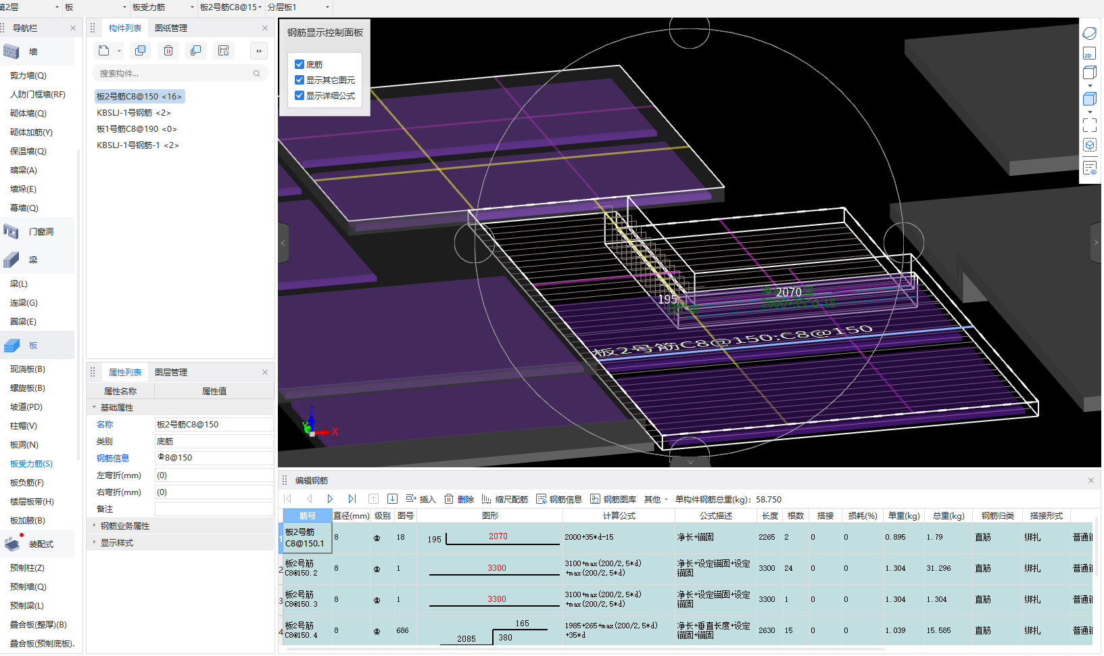This screenshot has height=656, width=1104.
Task: Collapse the 基础属性 section
Action: [94, 408]
